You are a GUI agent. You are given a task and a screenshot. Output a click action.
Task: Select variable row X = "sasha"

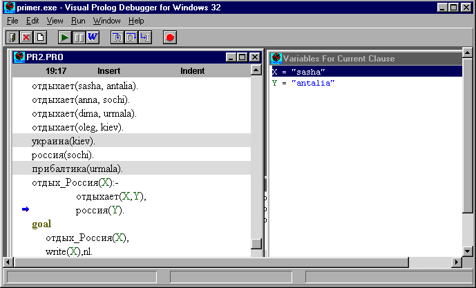[x=367, y=72]
